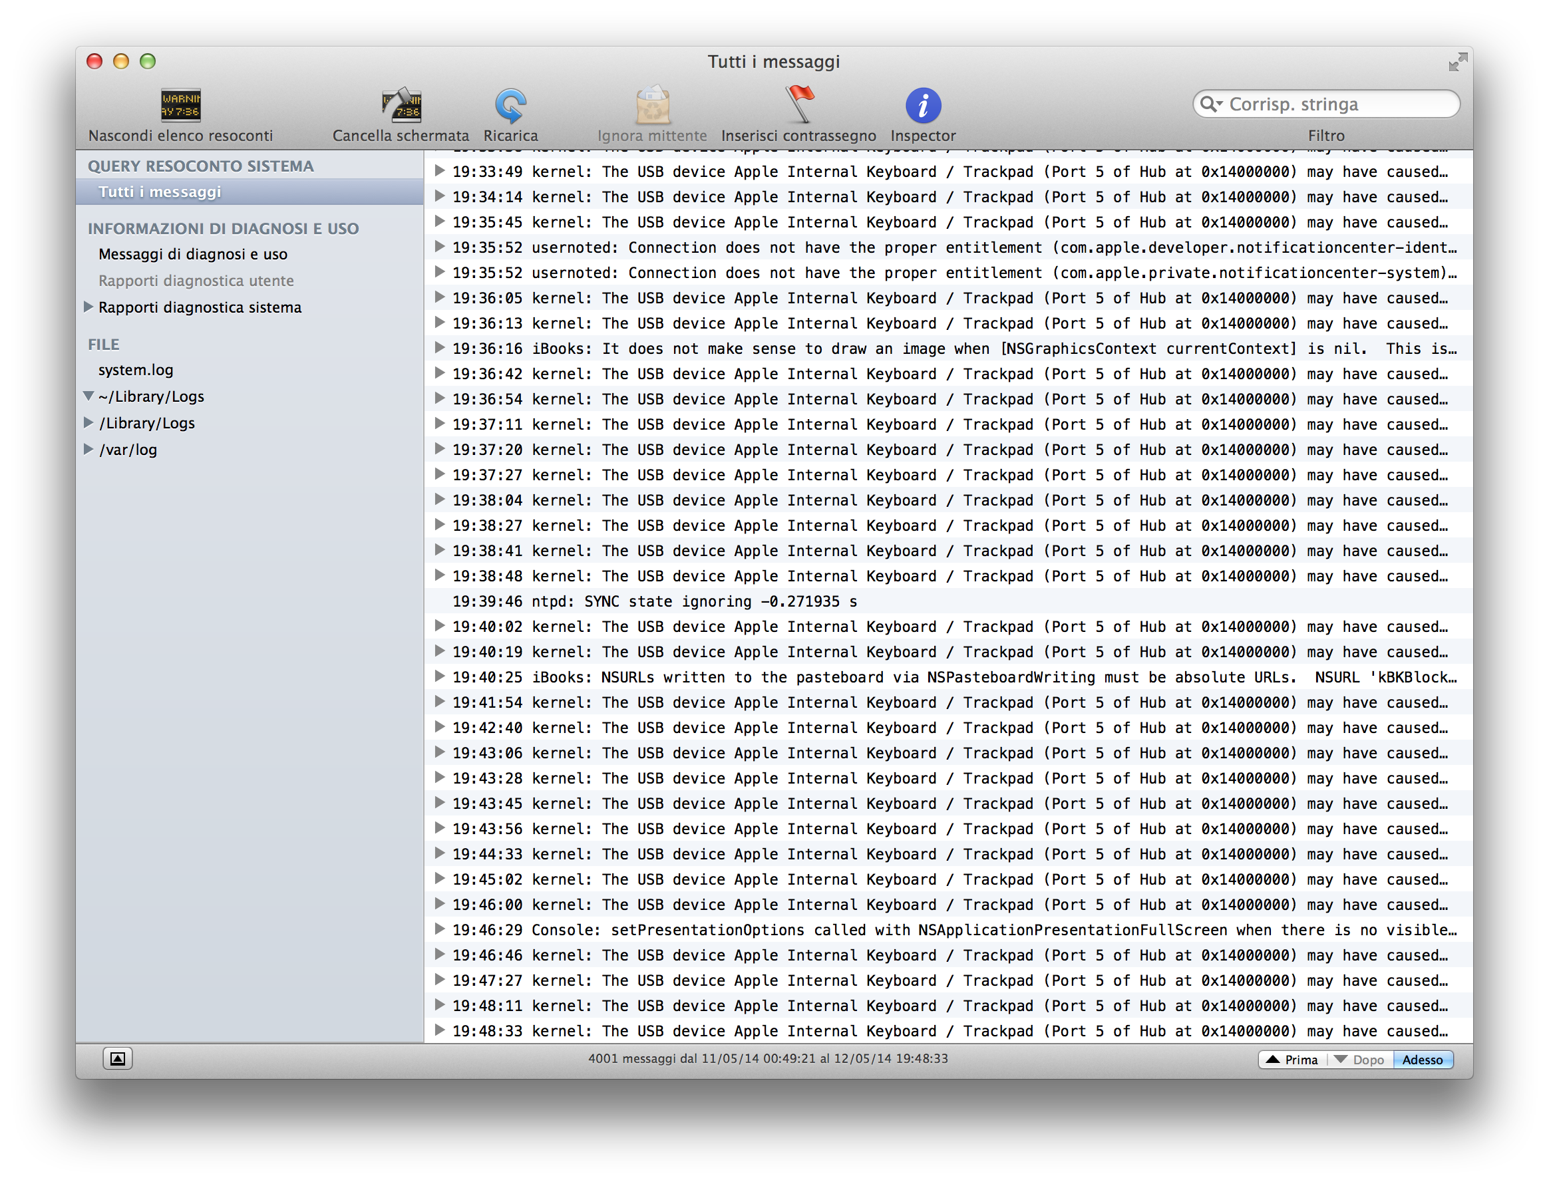Image resolution: width=1549 pixels, height=1184 pixels.
Task: Click the bottom-left show/hide panel icon
Action: (x=118, y=1058)
